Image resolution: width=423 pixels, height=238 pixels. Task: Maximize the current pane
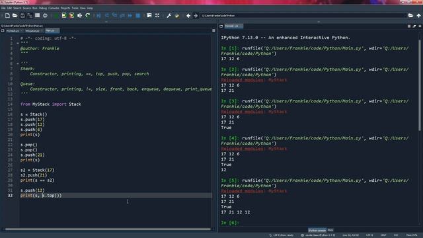click(x=149, y=16)
